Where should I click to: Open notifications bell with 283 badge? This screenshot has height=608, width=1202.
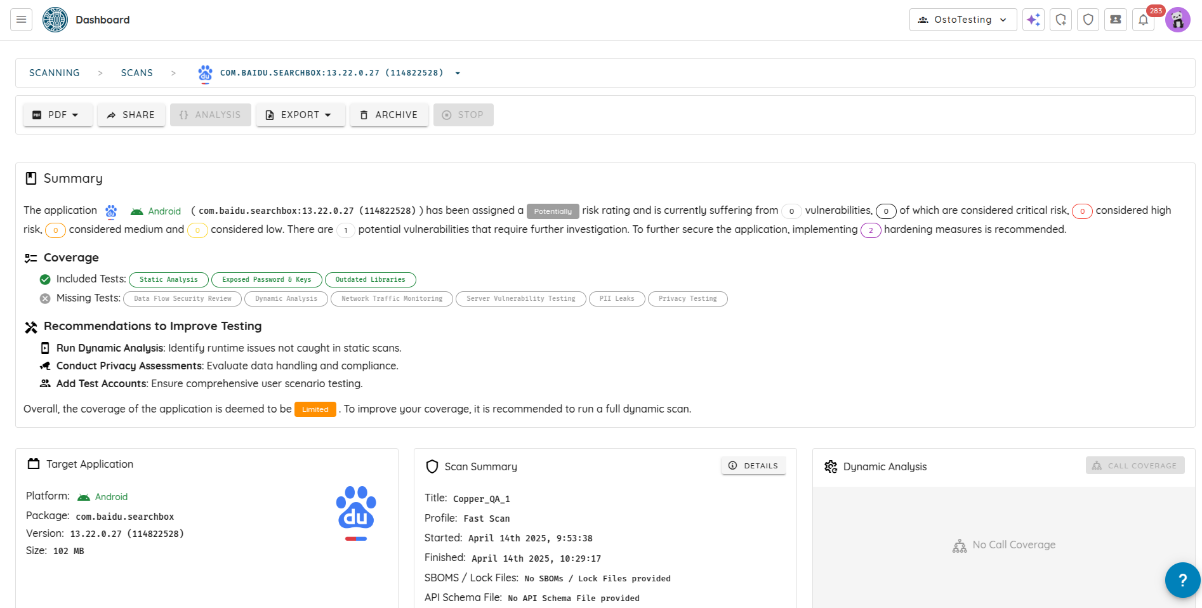click(1143, 20)
